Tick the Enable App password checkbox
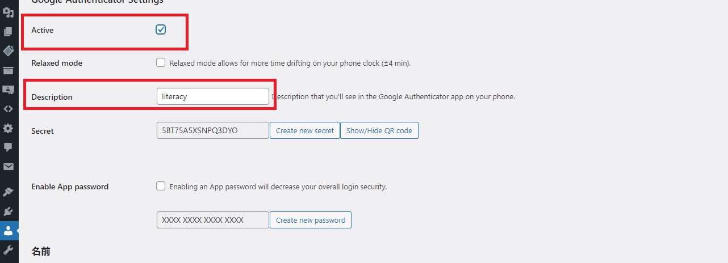This screenshot has height=263, width=728. pos(161,186)
